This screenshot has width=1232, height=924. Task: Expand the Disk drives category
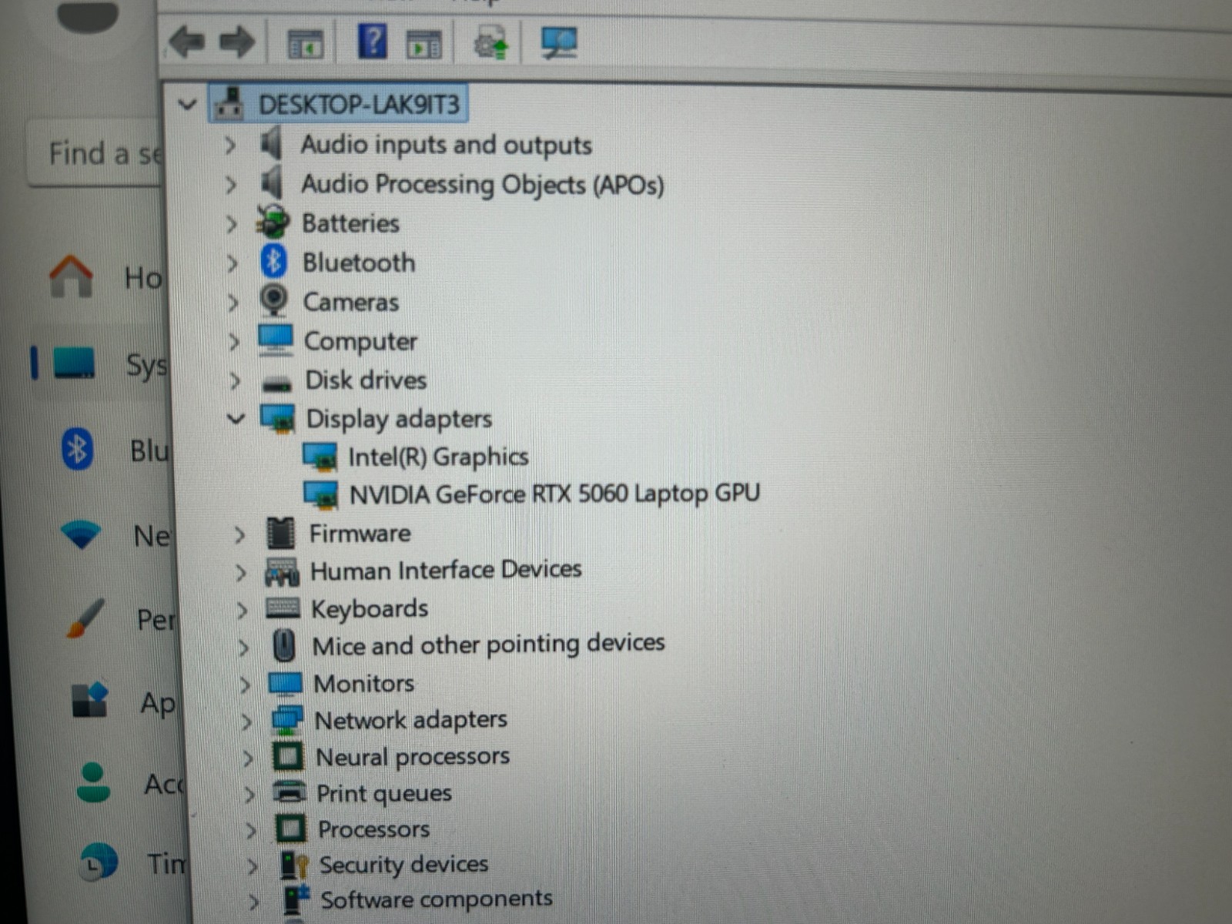pyautogui.click(x=235, y=380)
